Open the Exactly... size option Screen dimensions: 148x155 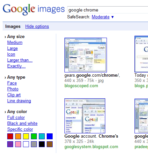coord(16,66)
